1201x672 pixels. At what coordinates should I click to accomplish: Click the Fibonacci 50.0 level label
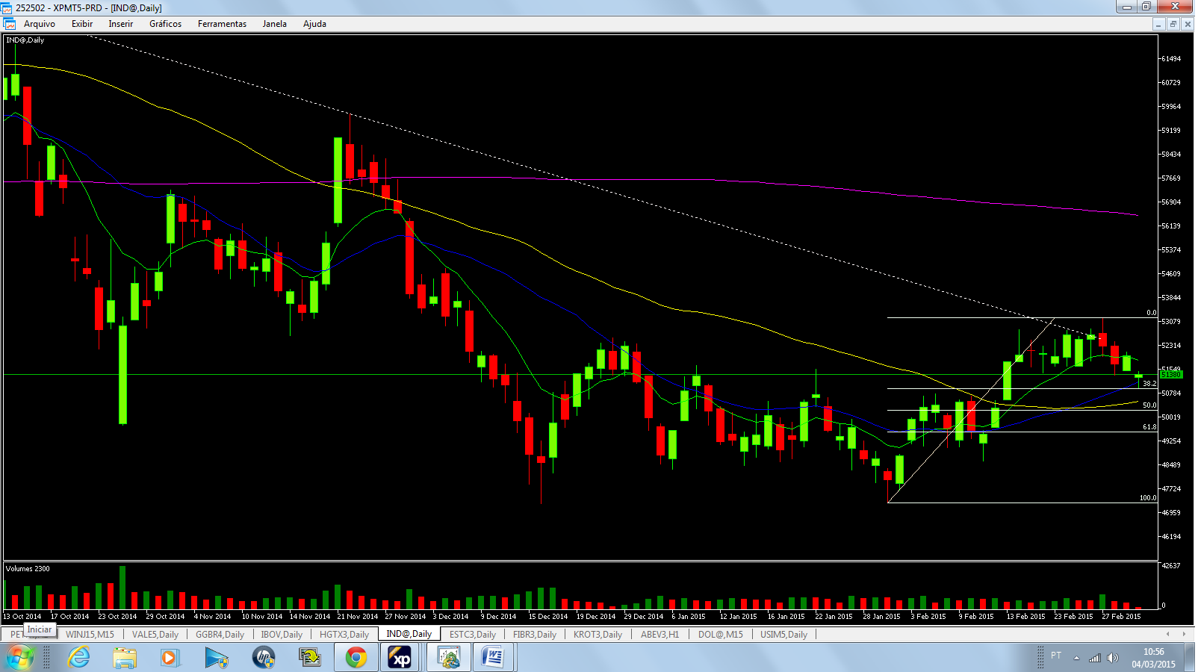coord(1149,405)
